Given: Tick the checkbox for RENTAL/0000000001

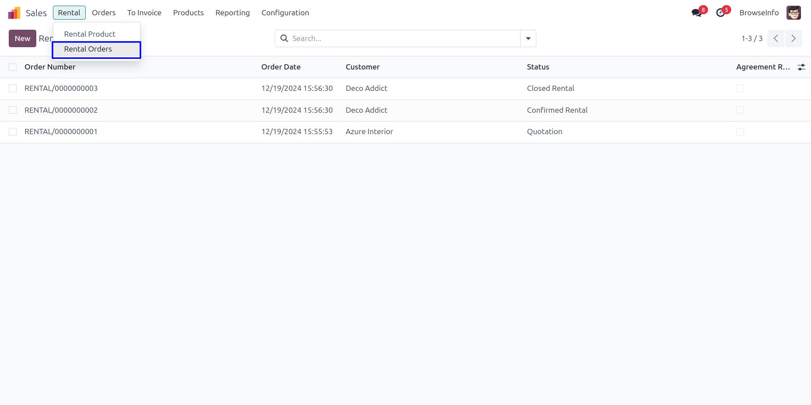Looking at the screenshot, I should (13, 132).
